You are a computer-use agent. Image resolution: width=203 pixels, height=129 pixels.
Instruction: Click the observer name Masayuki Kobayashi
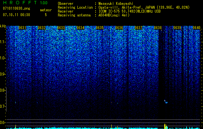116,4
